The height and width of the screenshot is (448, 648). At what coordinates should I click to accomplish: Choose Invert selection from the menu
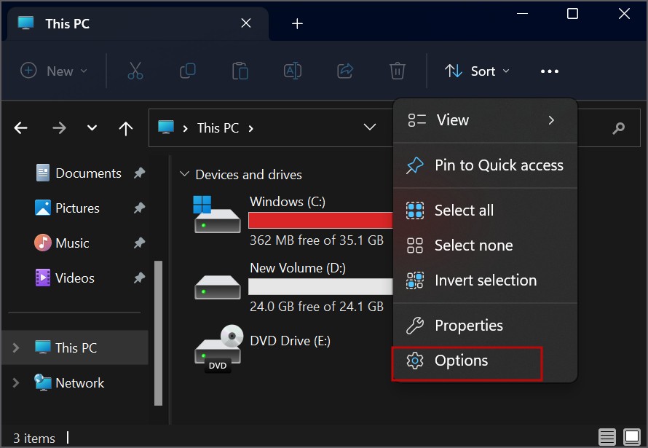tap(484, 280)
